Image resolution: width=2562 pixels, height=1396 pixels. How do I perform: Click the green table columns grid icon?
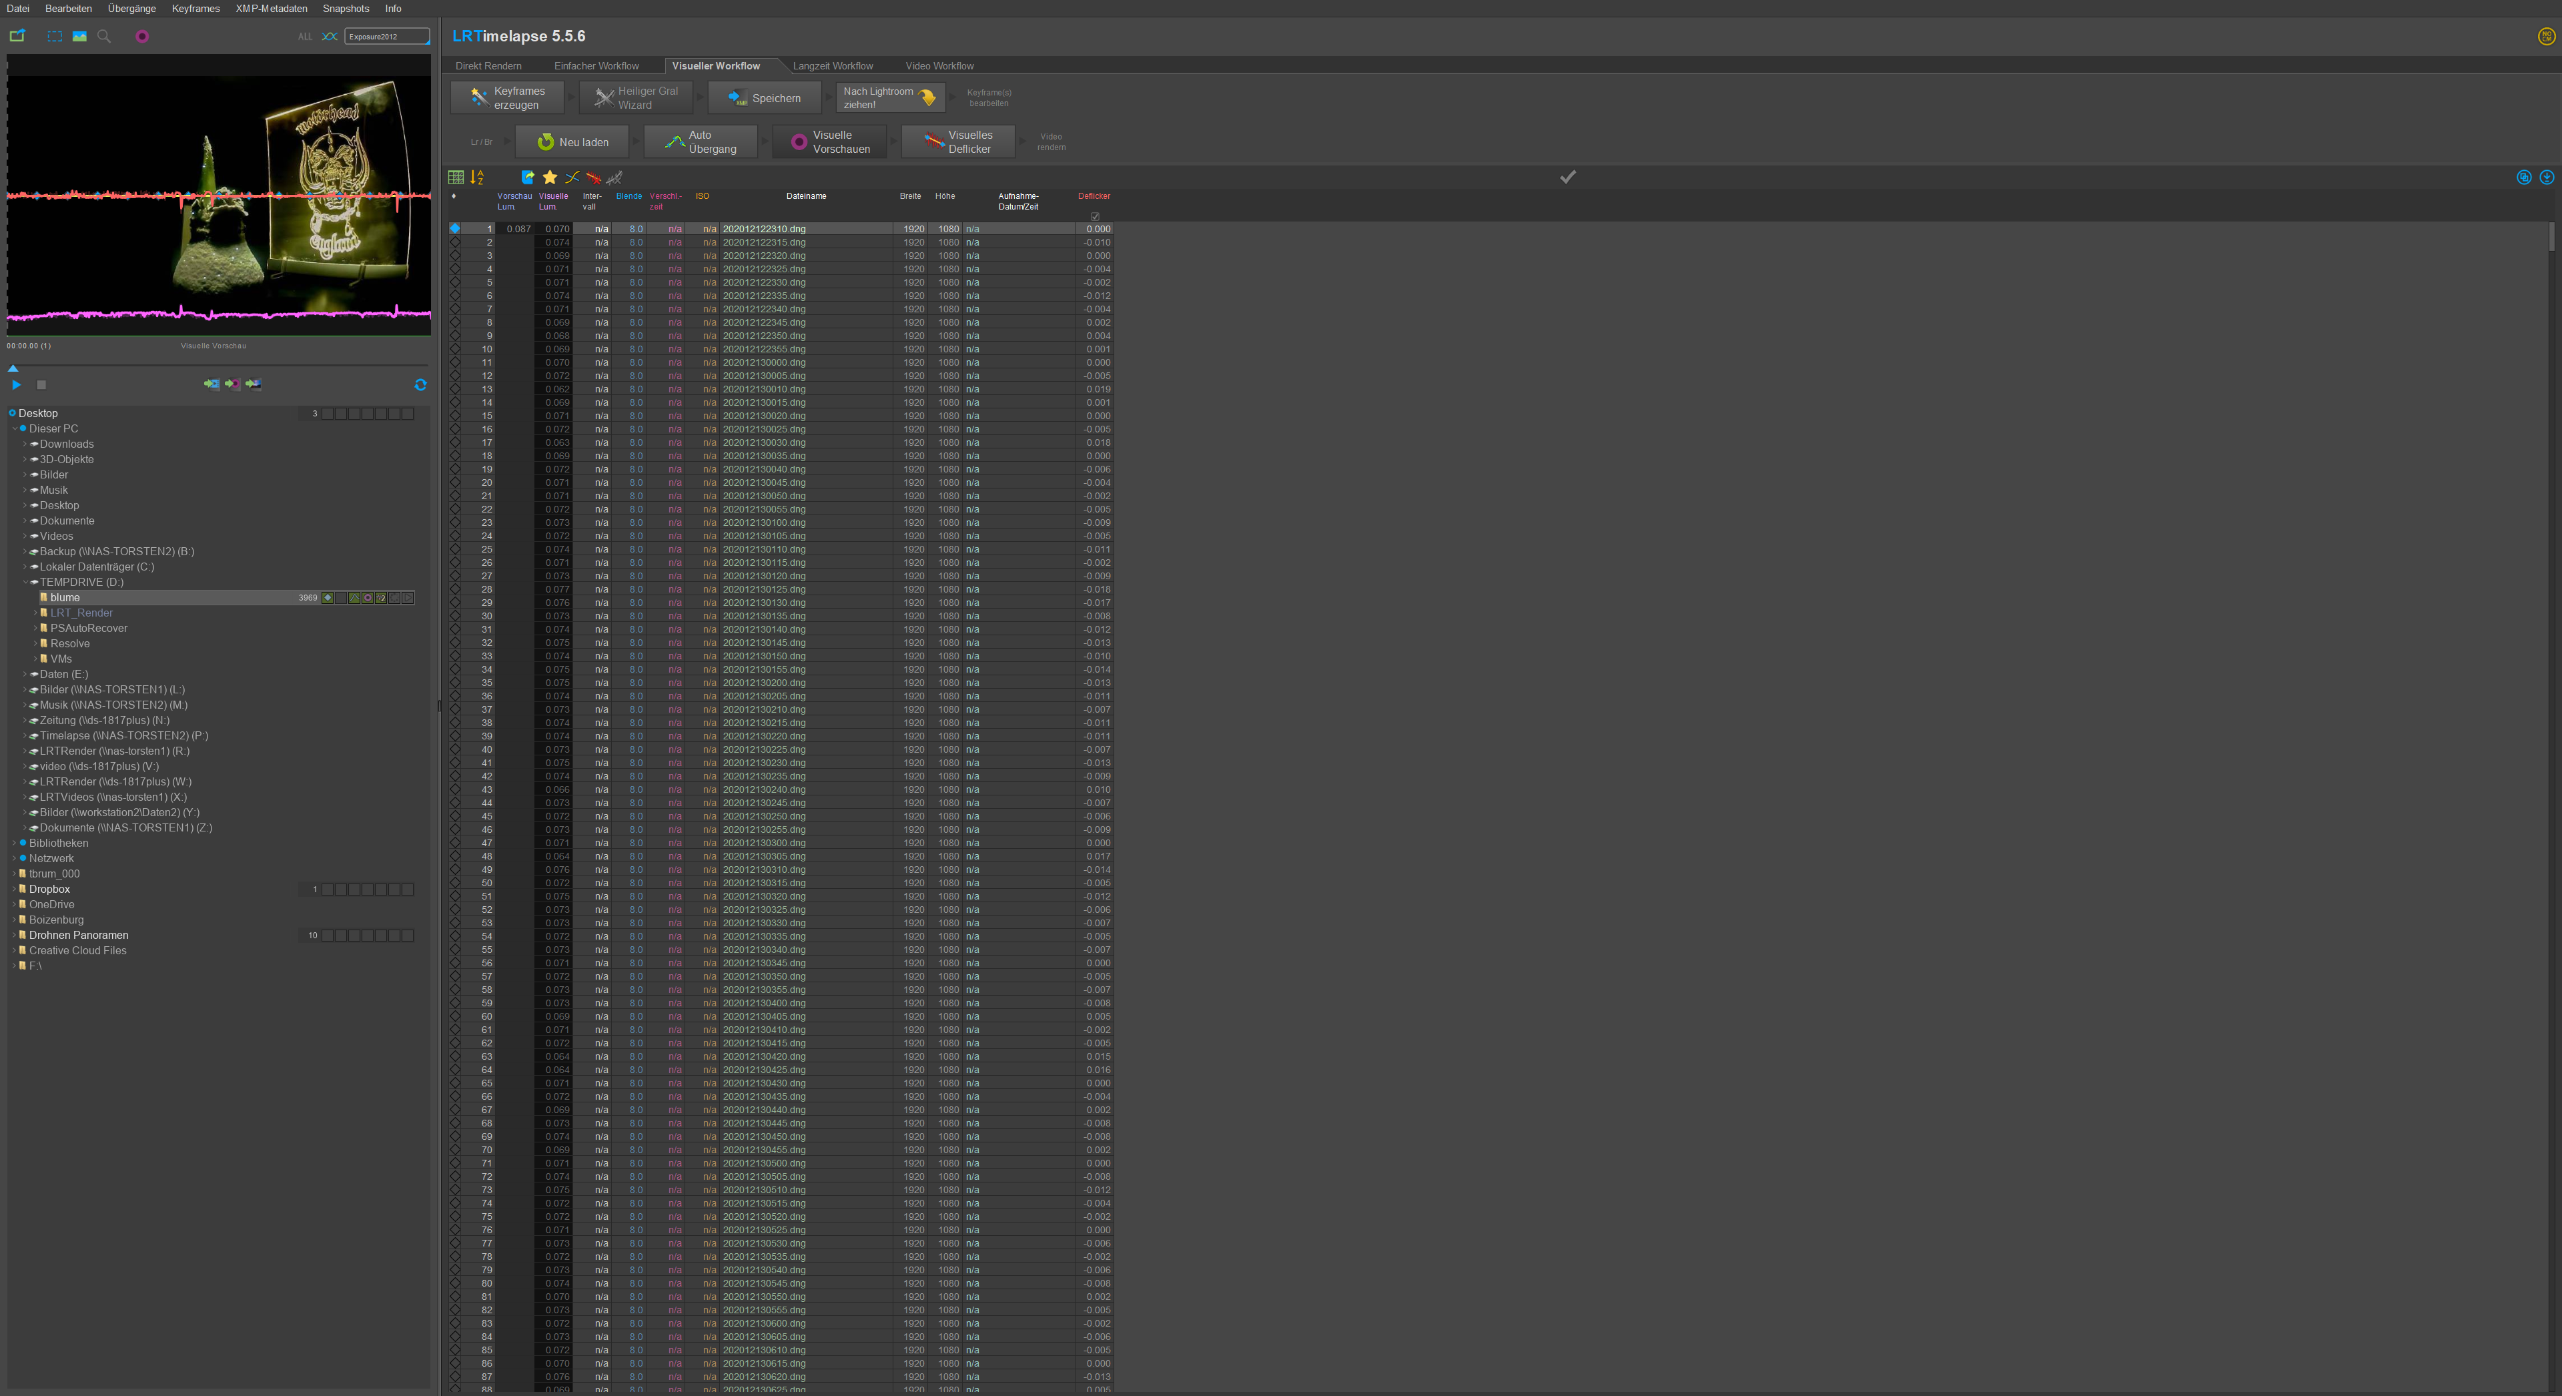coord(456,177)
